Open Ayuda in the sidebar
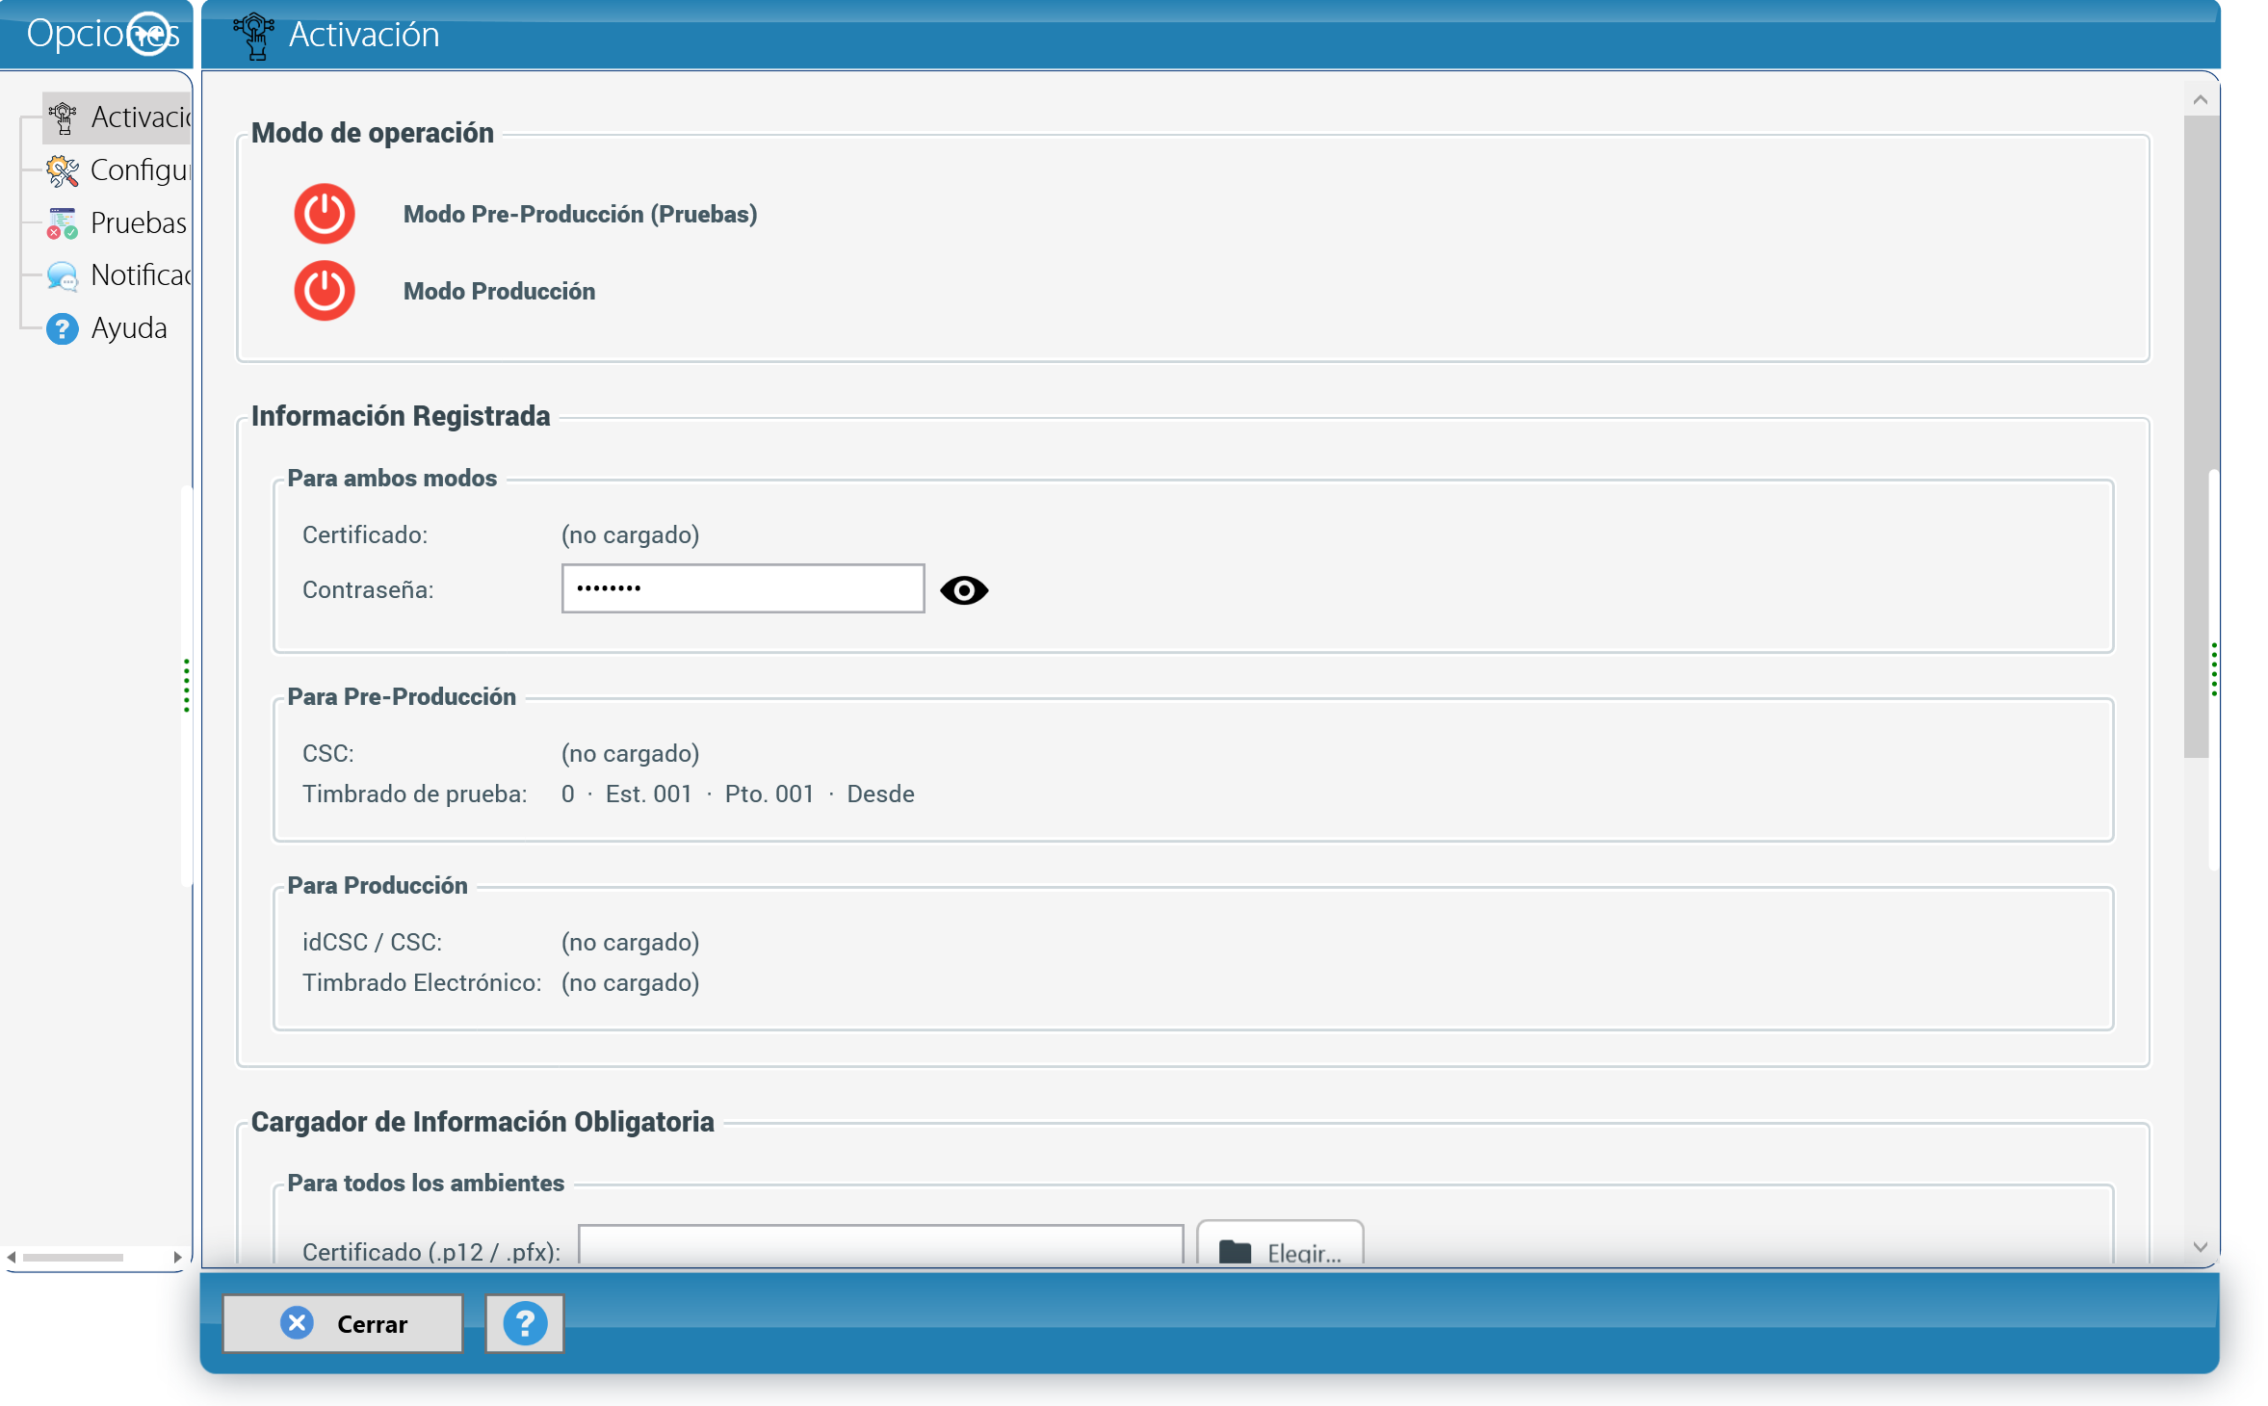This screenshot has height=1406, width=2268. (x=129, y=328)
